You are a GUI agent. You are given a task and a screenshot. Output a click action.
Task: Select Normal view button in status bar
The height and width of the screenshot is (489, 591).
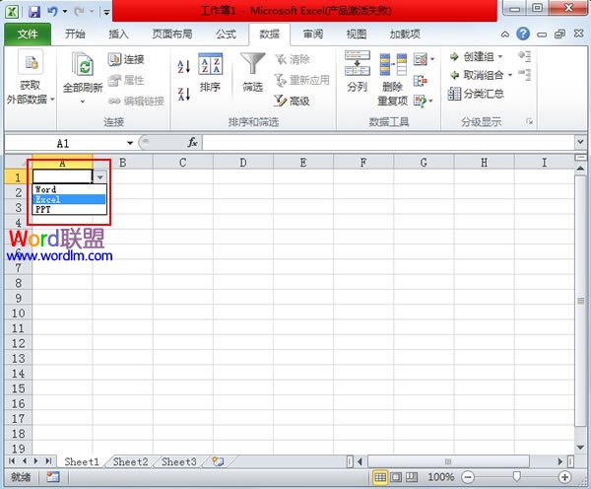[381, 477]
